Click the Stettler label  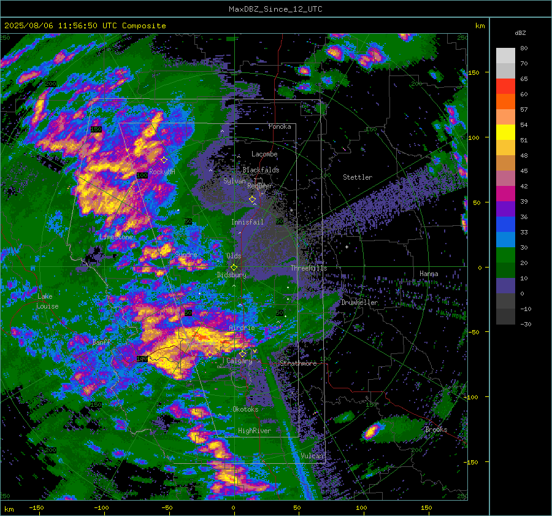pos(358,177)
